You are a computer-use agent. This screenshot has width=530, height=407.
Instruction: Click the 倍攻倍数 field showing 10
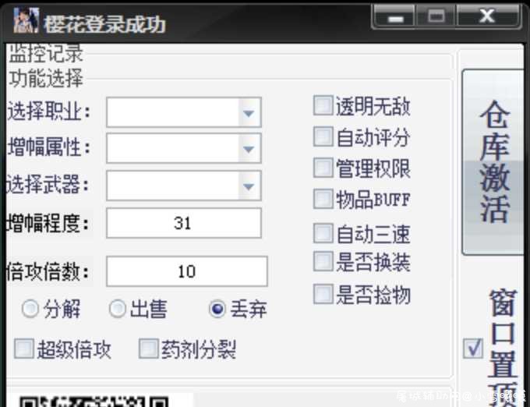186,271
